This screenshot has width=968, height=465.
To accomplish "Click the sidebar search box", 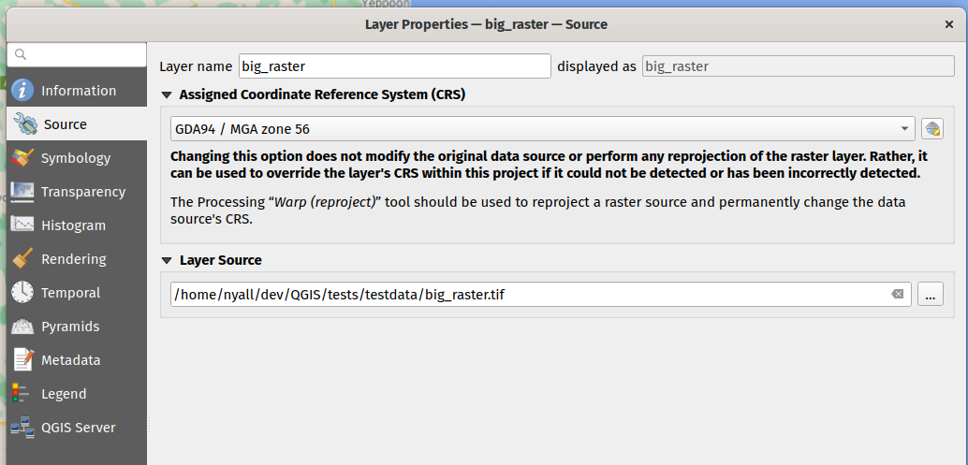I will pyautogui.click(x=77, y=55).
